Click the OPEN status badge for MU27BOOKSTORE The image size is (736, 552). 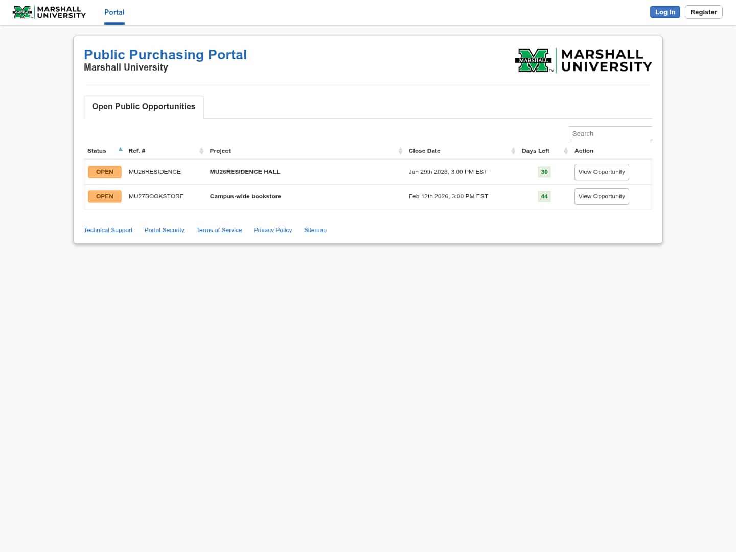point(104,197)
